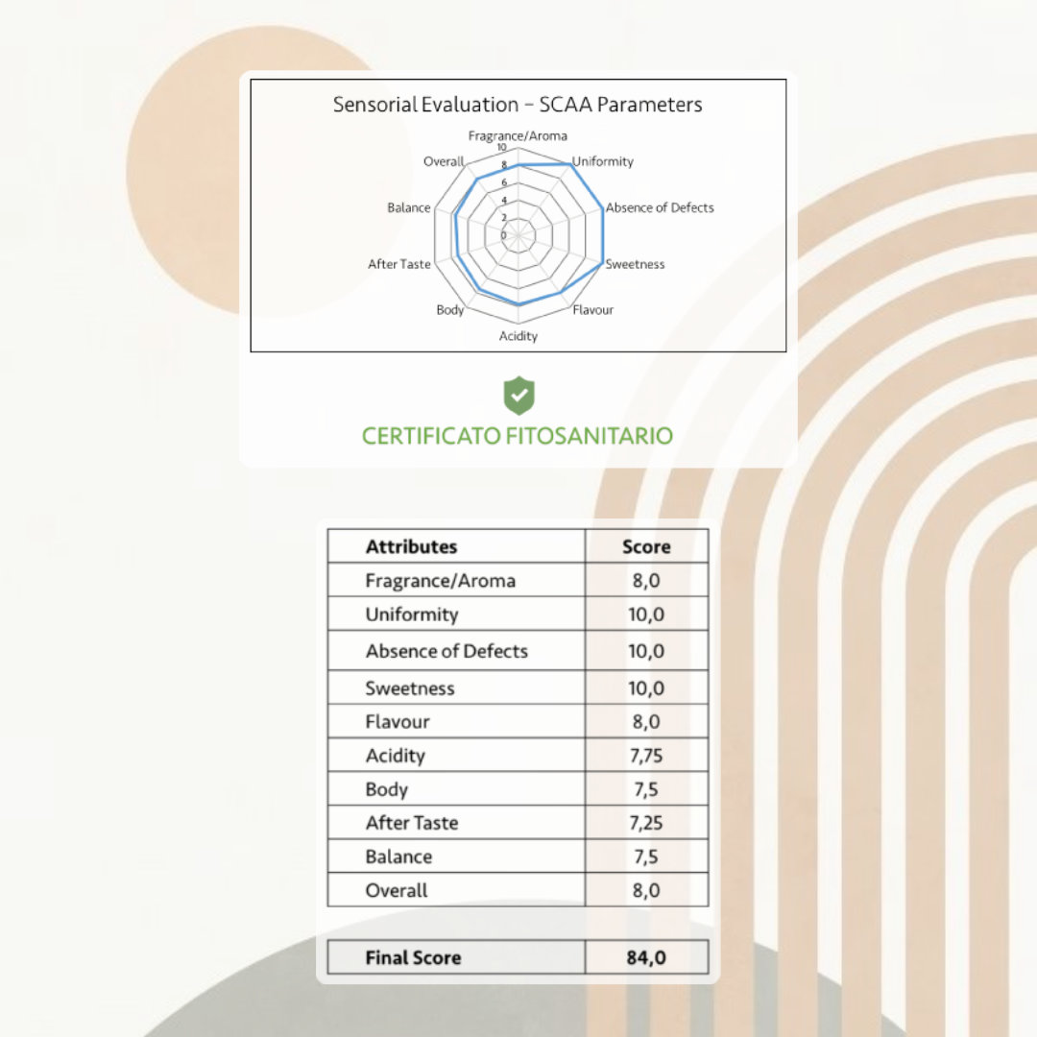The width and height of the screenshot is (1037, 1037).
Task: Click the chart title 'Sensorial Evaluation – SCAA Parameters'
Action: pyautogui.click(x=518, y=105)
